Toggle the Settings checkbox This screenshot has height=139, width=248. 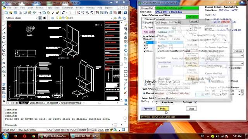click(196, 102)
